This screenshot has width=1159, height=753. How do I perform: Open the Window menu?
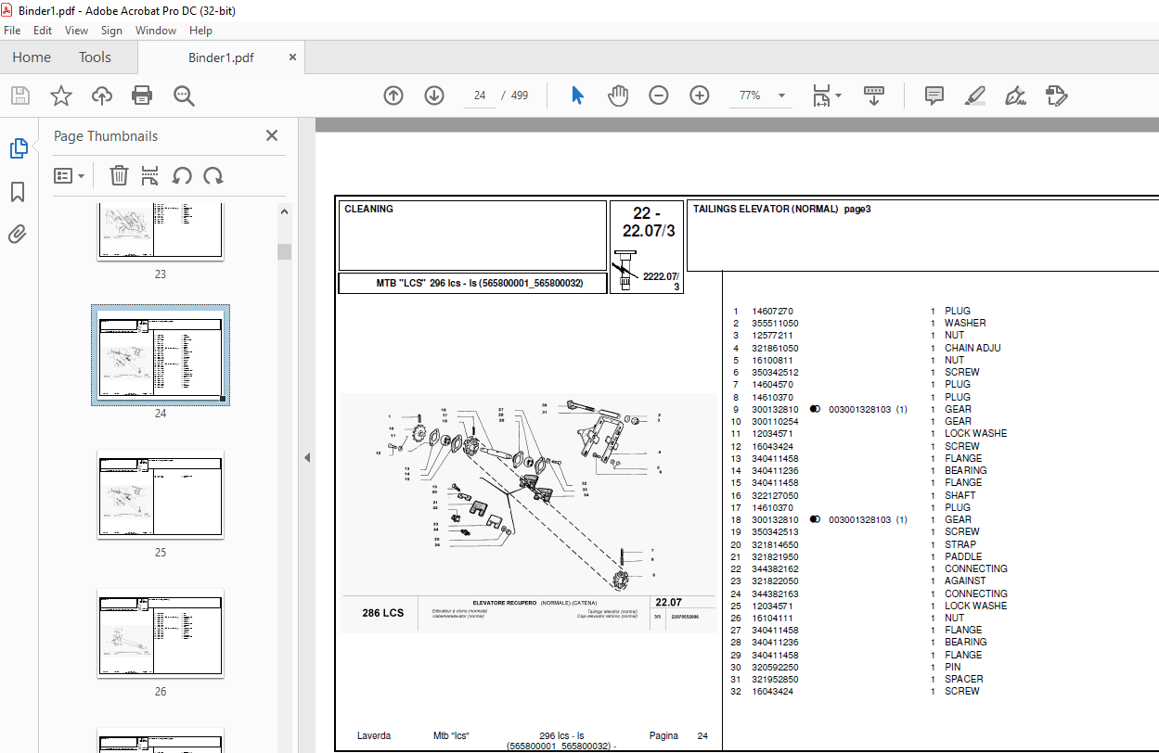tap(156, 31)
